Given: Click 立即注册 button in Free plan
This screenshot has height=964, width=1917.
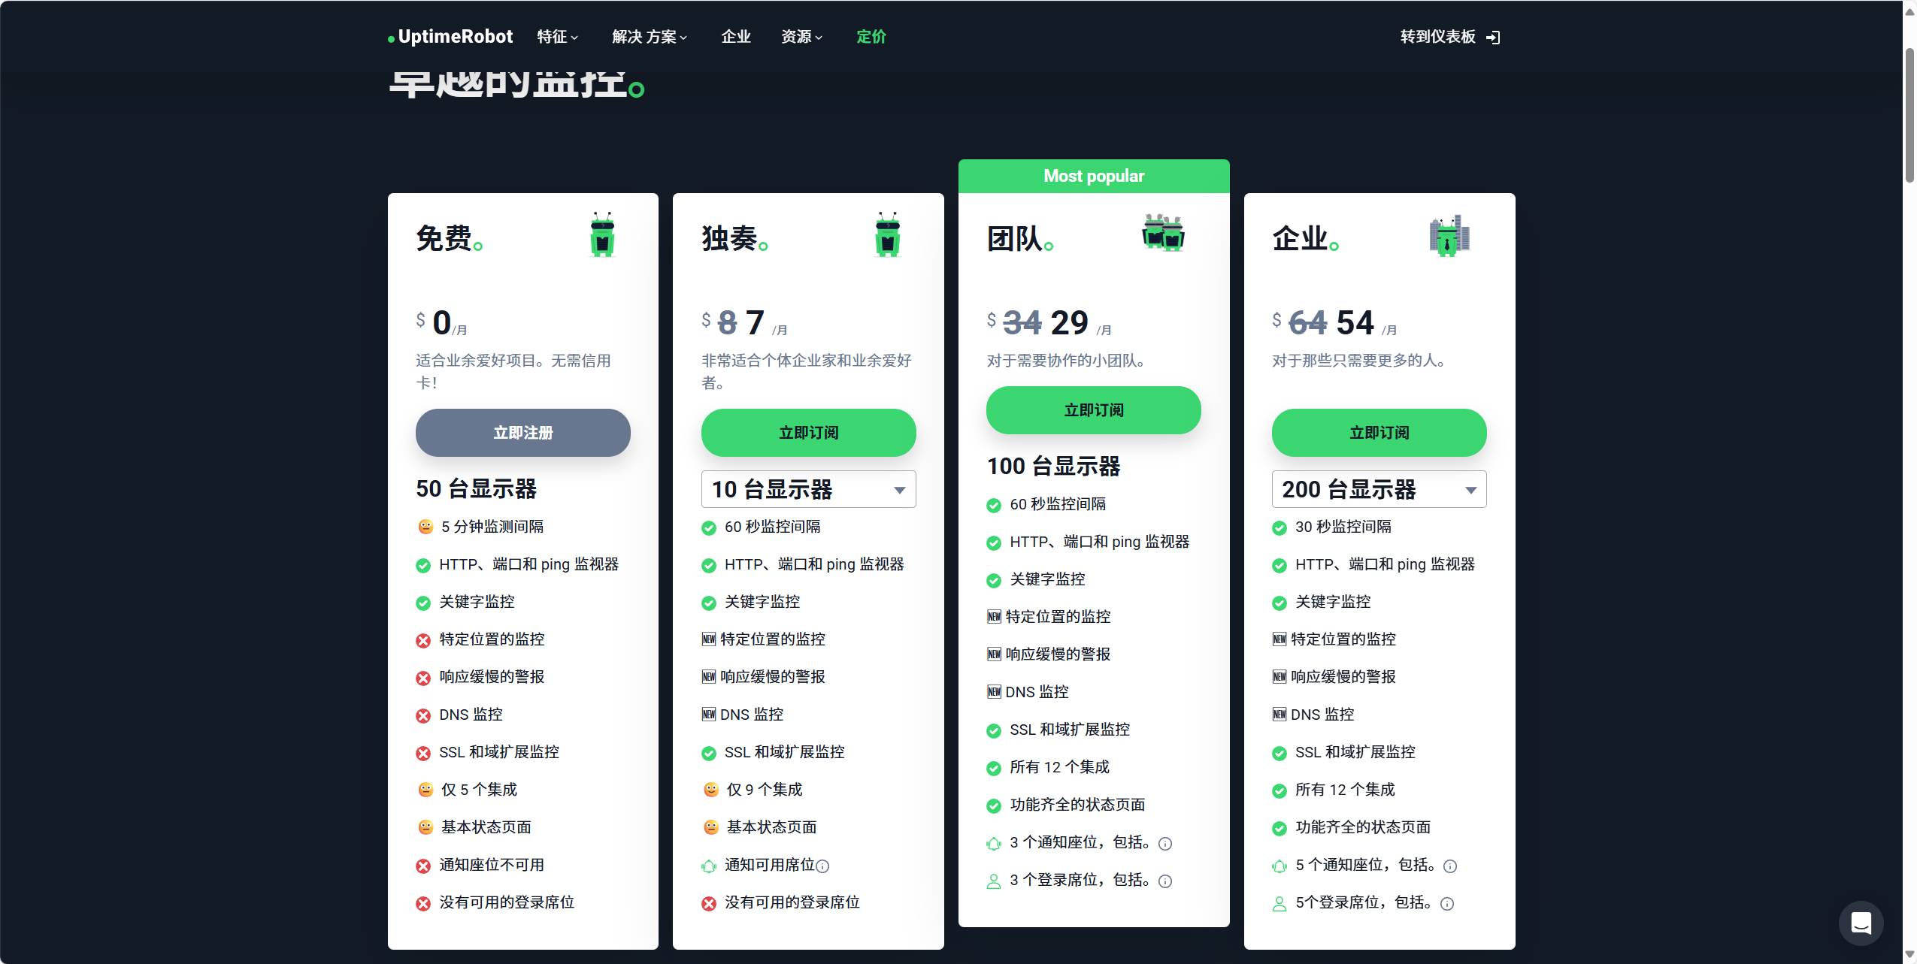Looking at the screenshot, I should point(522,433).
